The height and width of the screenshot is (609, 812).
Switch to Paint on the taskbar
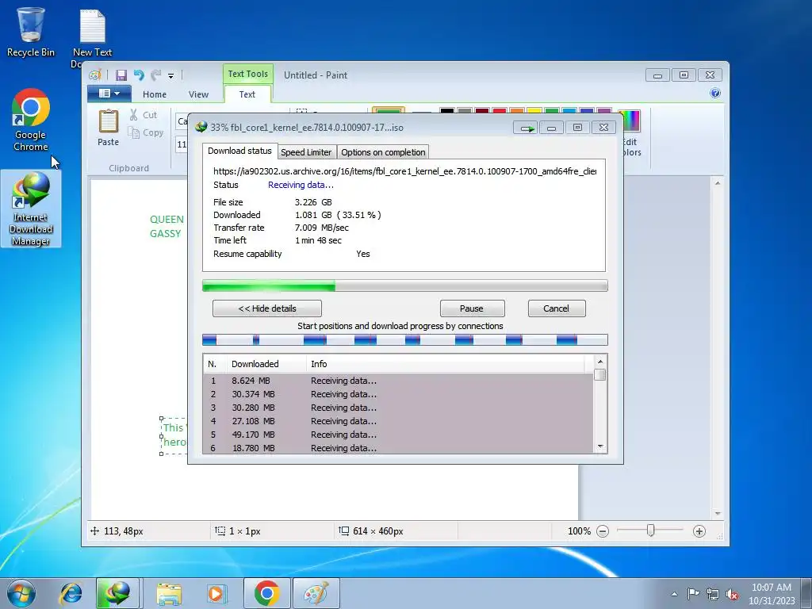(316, 593)
